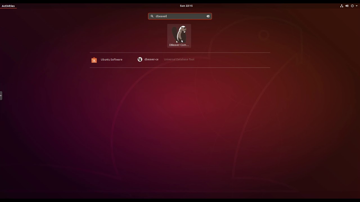
Task: Click the magnifier icon in search bar
Action: 152,16
